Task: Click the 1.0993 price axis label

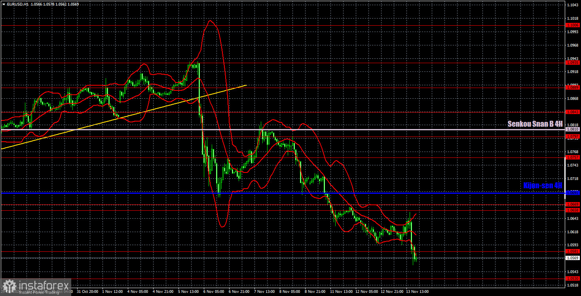Action: (x=573, y=32)
